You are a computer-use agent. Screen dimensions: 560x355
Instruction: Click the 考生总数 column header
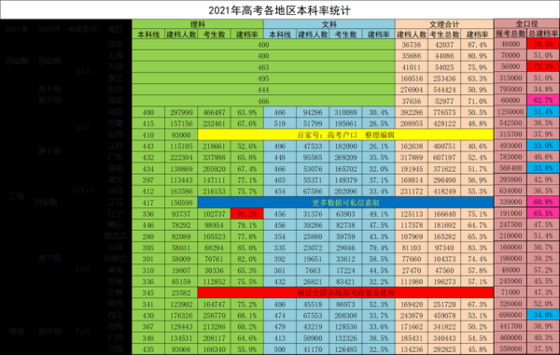pyautogui.click(x=444, y=35)
